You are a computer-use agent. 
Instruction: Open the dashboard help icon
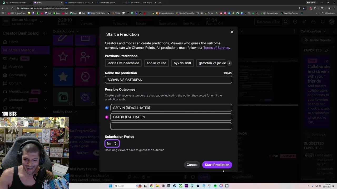tap(295, 22)
